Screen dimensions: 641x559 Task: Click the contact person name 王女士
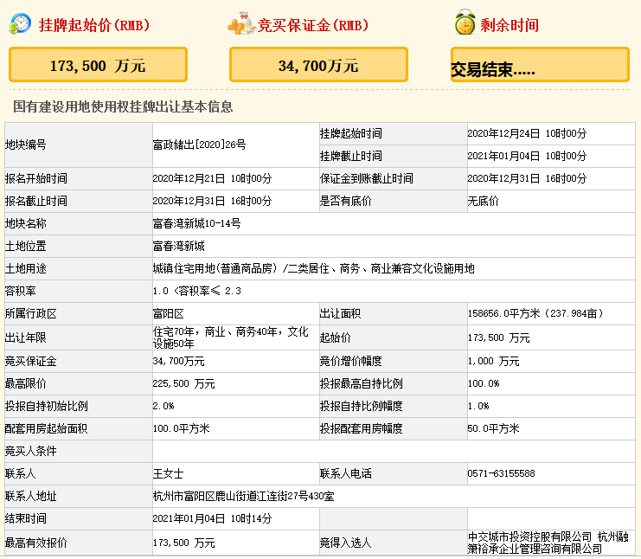tap(168, 473)
